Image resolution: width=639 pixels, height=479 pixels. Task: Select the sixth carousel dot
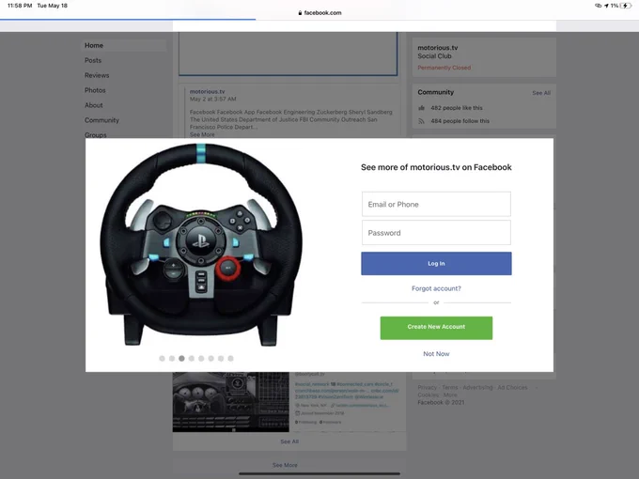coord(211,359)
